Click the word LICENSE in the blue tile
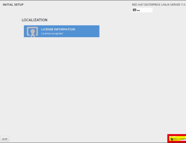Viewport: 186px width, 143px height. tap(47, 29)
